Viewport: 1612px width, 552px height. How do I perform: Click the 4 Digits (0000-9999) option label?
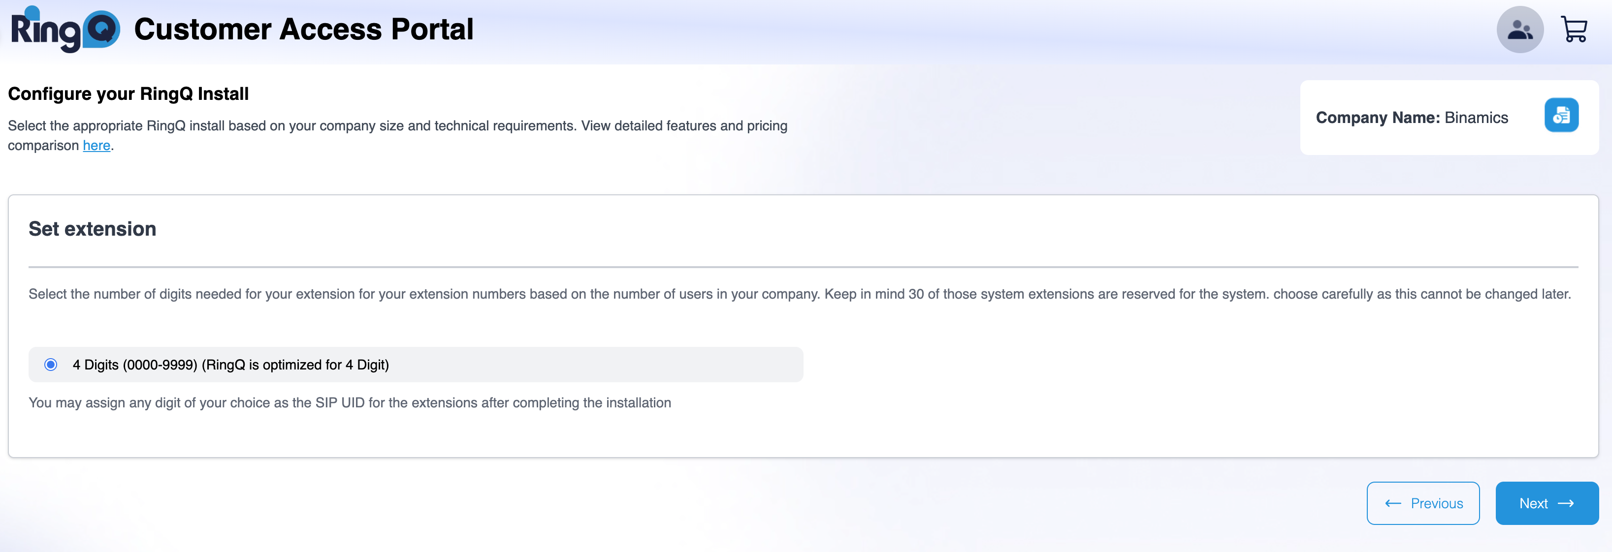[230, 365]
